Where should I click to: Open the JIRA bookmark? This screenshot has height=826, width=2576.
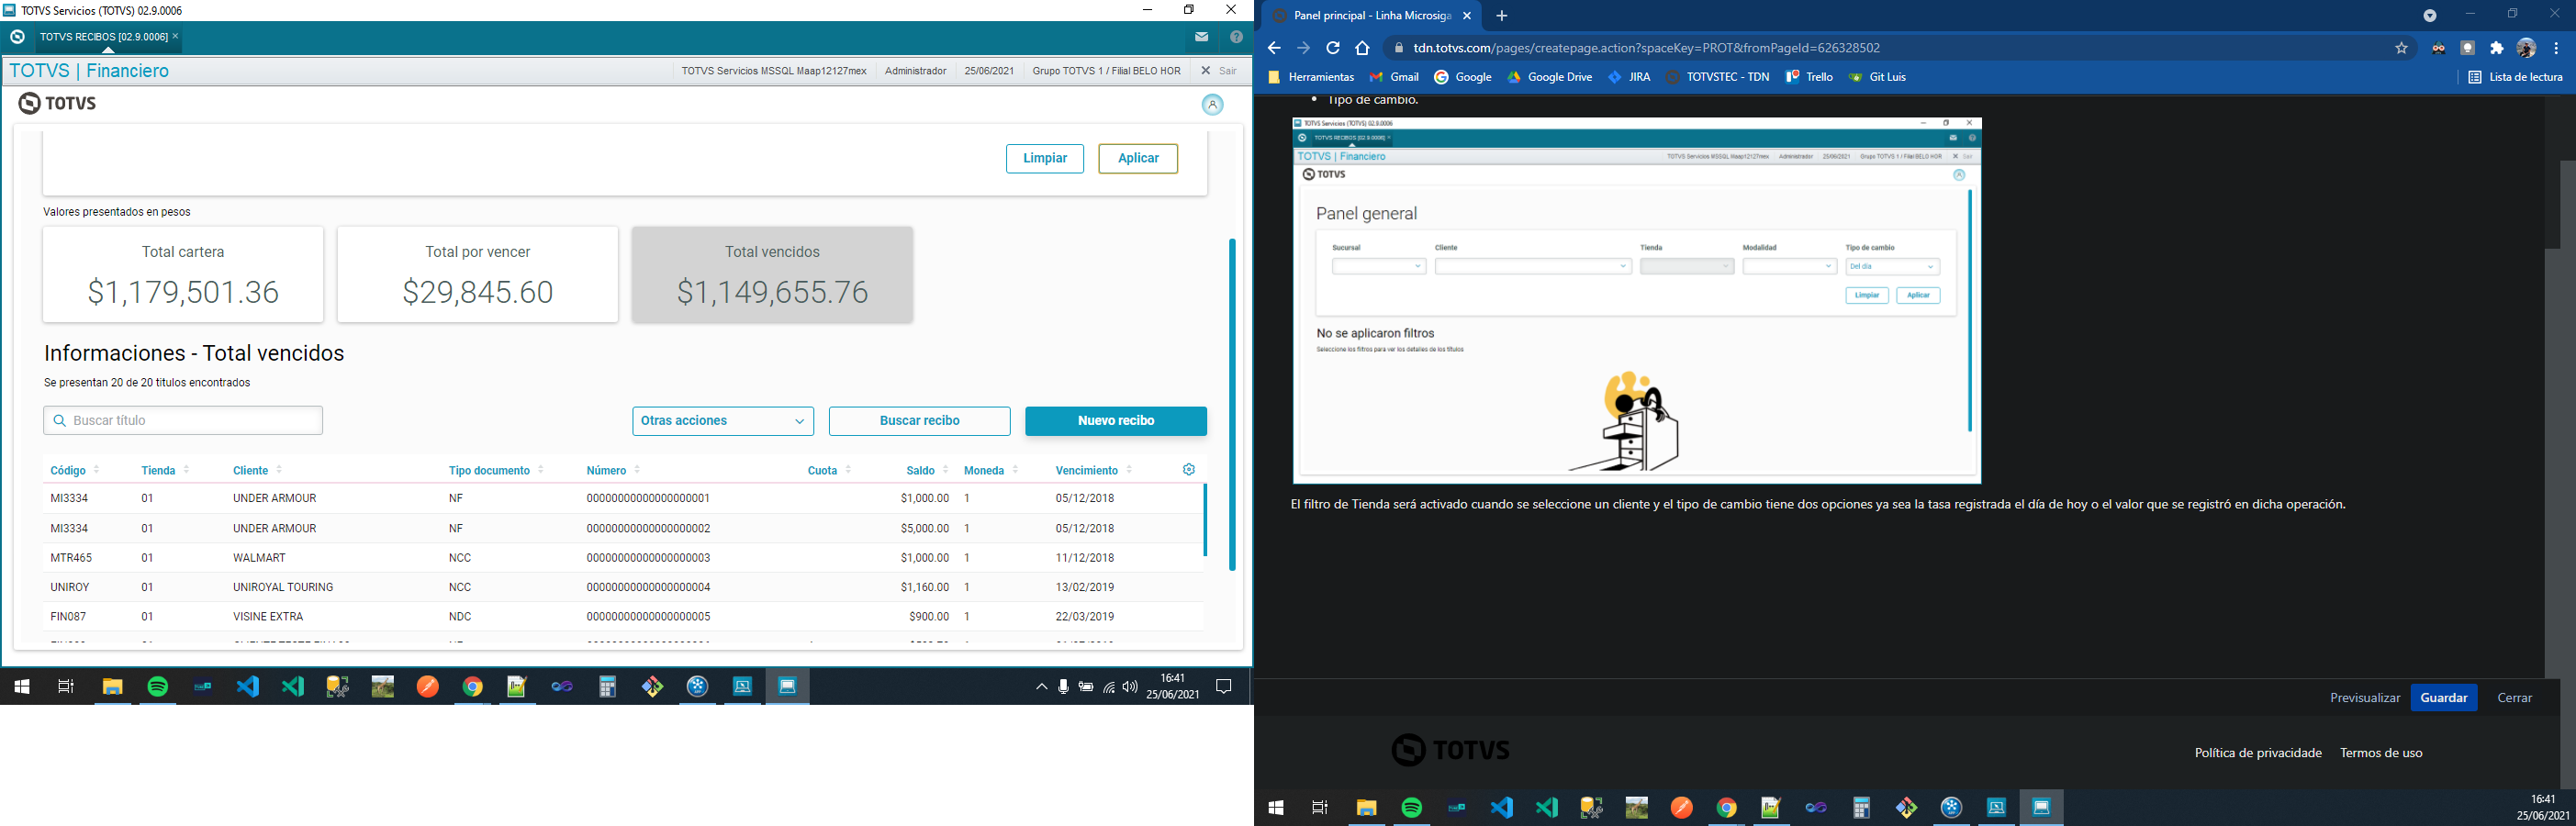[x=1629, y=77]
